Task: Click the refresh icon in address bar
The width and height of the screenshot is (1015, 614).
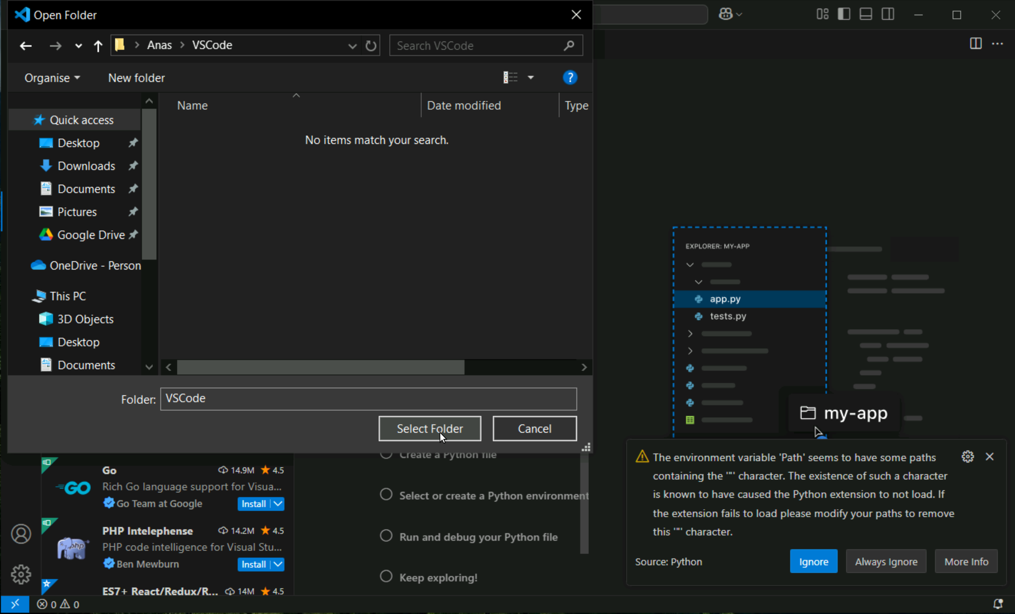Action: (x=371, y=46)
